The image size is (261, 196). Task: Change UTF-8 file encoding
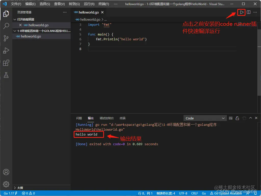(183, 193)
